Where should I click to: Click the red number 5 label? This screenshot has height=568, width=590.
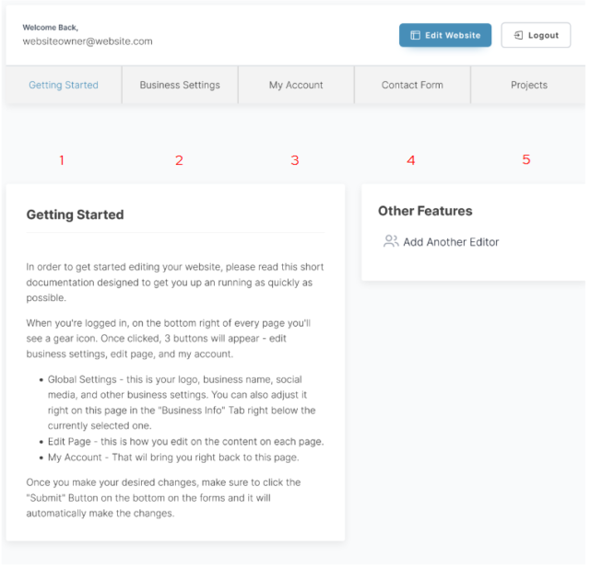click(x=526, y=159)
